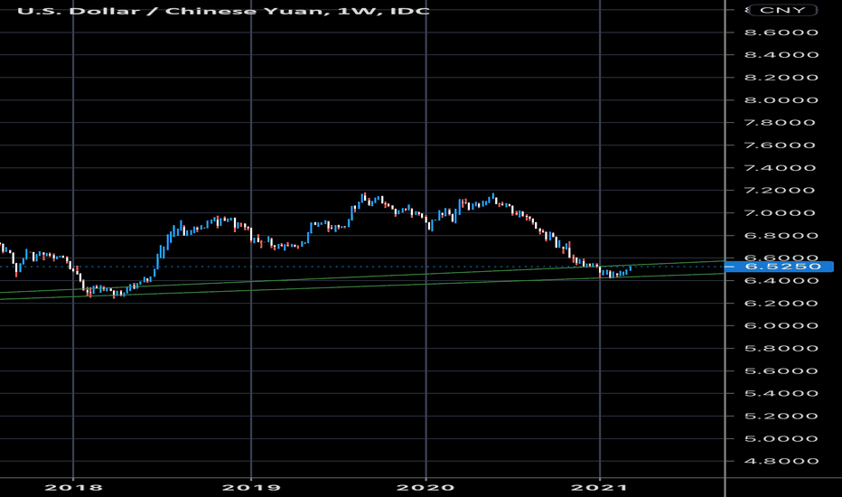This screenshot has height=497, width=842.
Task: Click the 5.8000 price scale label
Action: click(781, 348)
